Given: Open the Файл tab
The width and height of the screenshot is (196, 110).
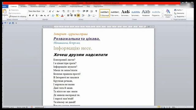Looking at the screenshot, I should click(5, 6).
